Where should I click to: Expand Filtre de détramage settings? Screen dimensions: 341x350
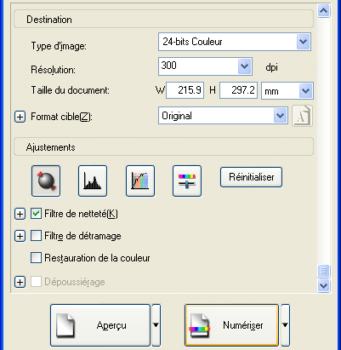tap(20, 236)
